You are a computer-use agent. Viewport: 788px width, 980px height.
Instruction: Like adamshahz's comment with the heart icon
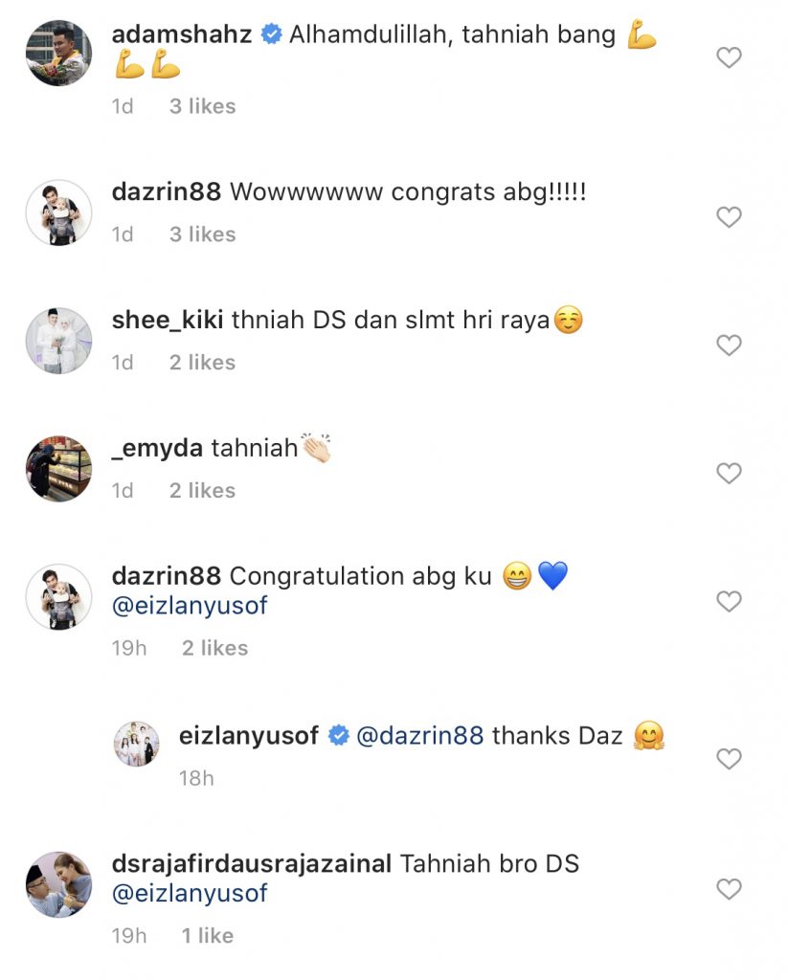coord(729,57)
